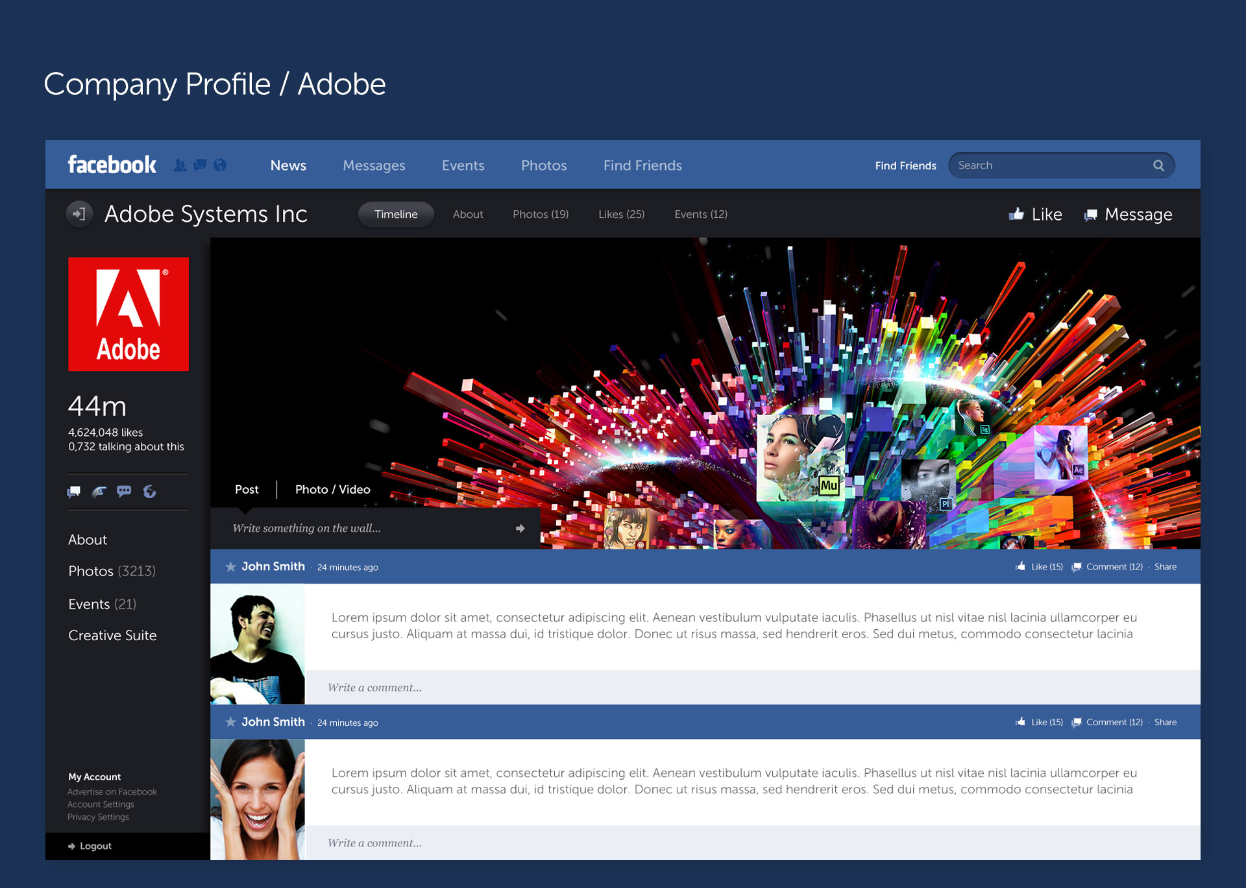Viewport: 1246px width, 888px height.
Task: Star the first John Smith post
Action: 230,567
